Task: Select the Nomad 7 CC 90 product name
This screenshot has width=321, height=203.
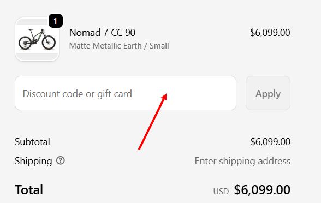Action: [x=102, y=33]
